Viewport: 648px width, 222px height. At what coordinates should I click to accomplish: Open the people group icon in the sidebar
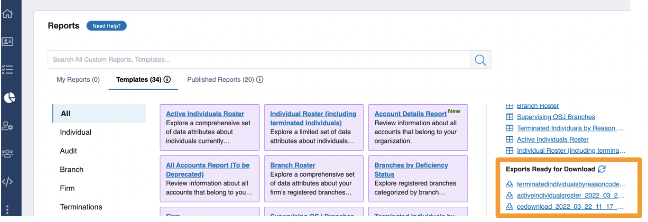pos(8,154)
